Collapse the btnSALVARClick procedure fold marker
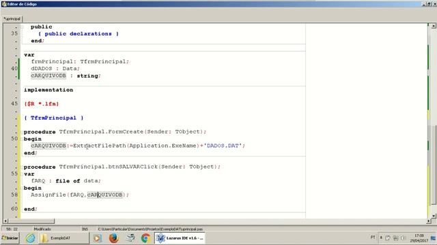This screenshot has width=437, height=245. click(x=22, y=167)
